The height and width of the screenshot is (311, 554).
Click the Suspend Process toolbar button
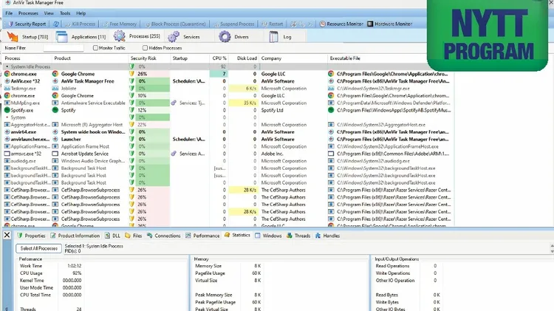[234, 24]
